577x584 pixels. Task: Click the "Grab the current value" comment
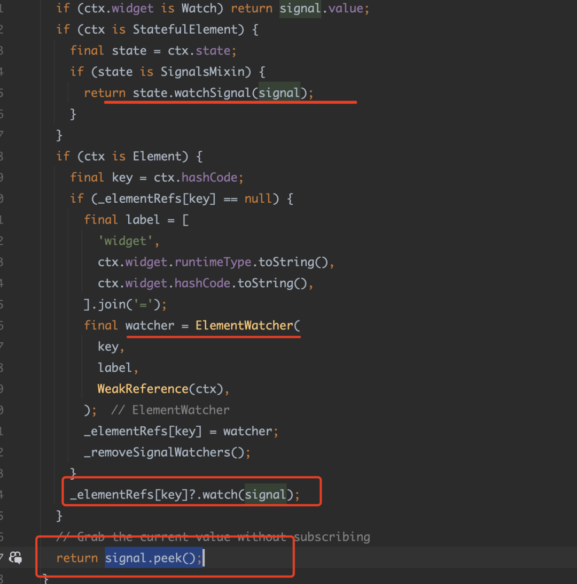coord(214,536)
